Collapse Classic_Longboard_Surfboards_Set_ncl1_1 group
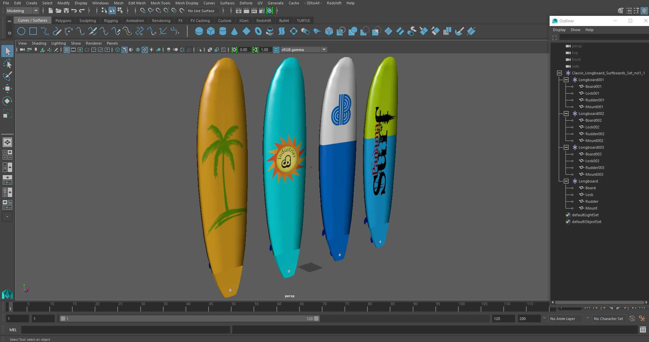 coord(559,73)
